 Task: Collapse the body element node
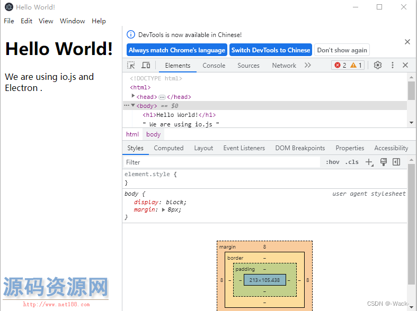tap(133, 105)
